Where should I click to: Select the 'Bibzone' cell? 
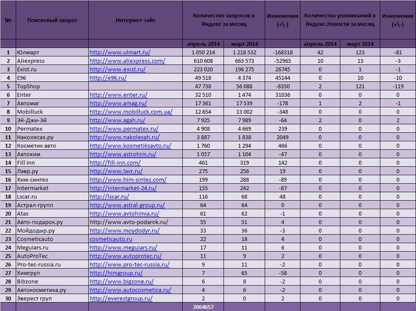(x=52, y=281)
